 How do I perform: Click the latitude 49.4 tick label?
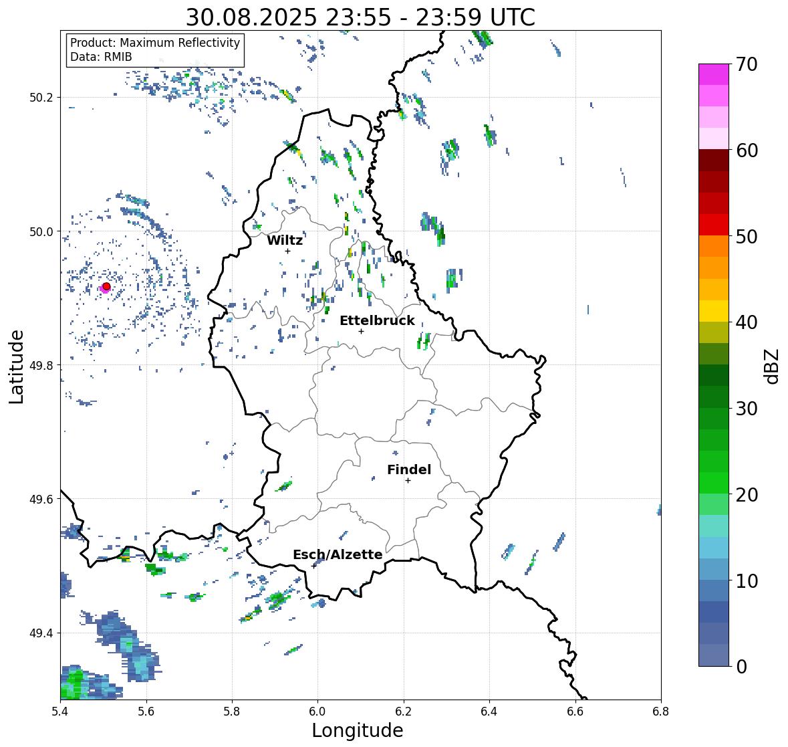pyautogui.click(x=41, y=633)
